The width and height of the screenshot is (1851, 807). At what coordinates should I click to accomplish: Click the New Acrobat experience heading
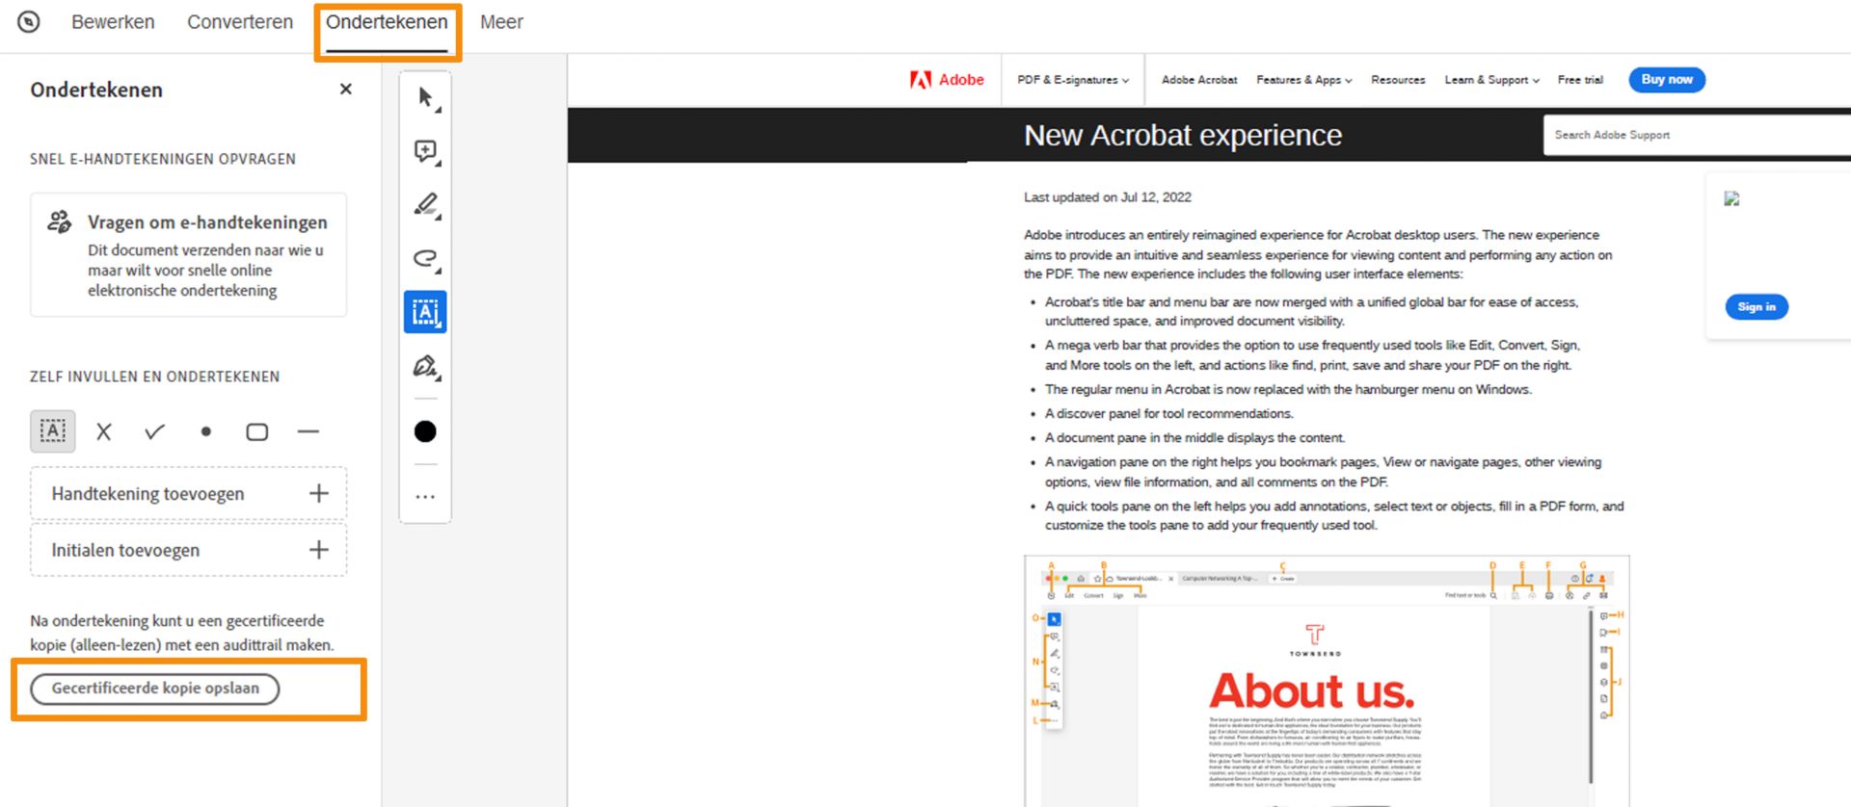(x=1183, y=136)
